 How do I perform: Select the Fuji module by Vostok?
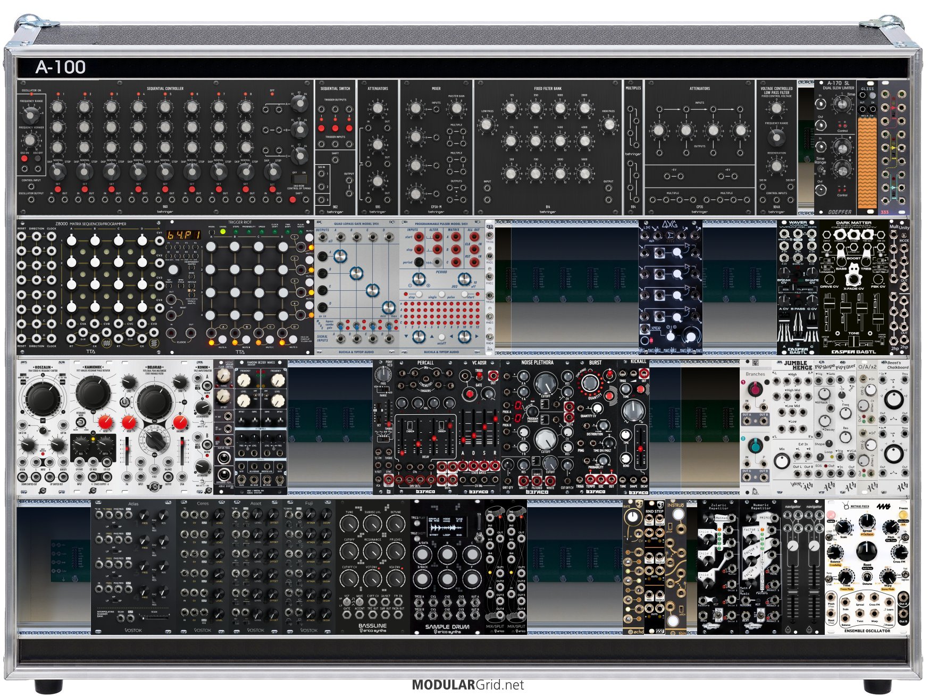click(x=309, y=567)
